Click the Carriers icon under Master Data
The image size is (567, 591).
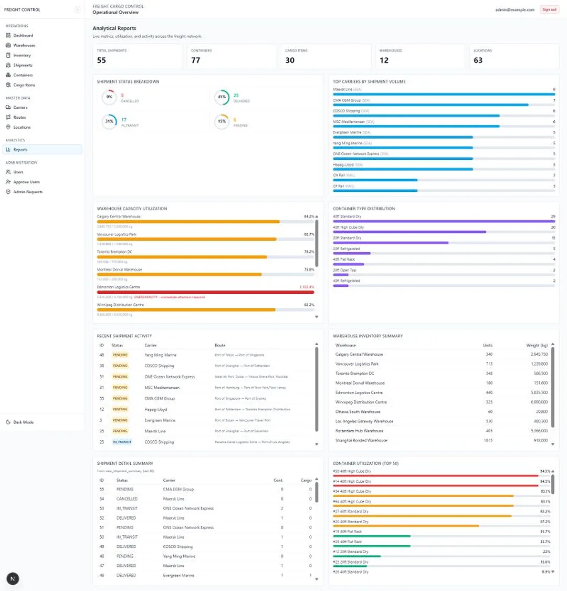tap(8, 107)
